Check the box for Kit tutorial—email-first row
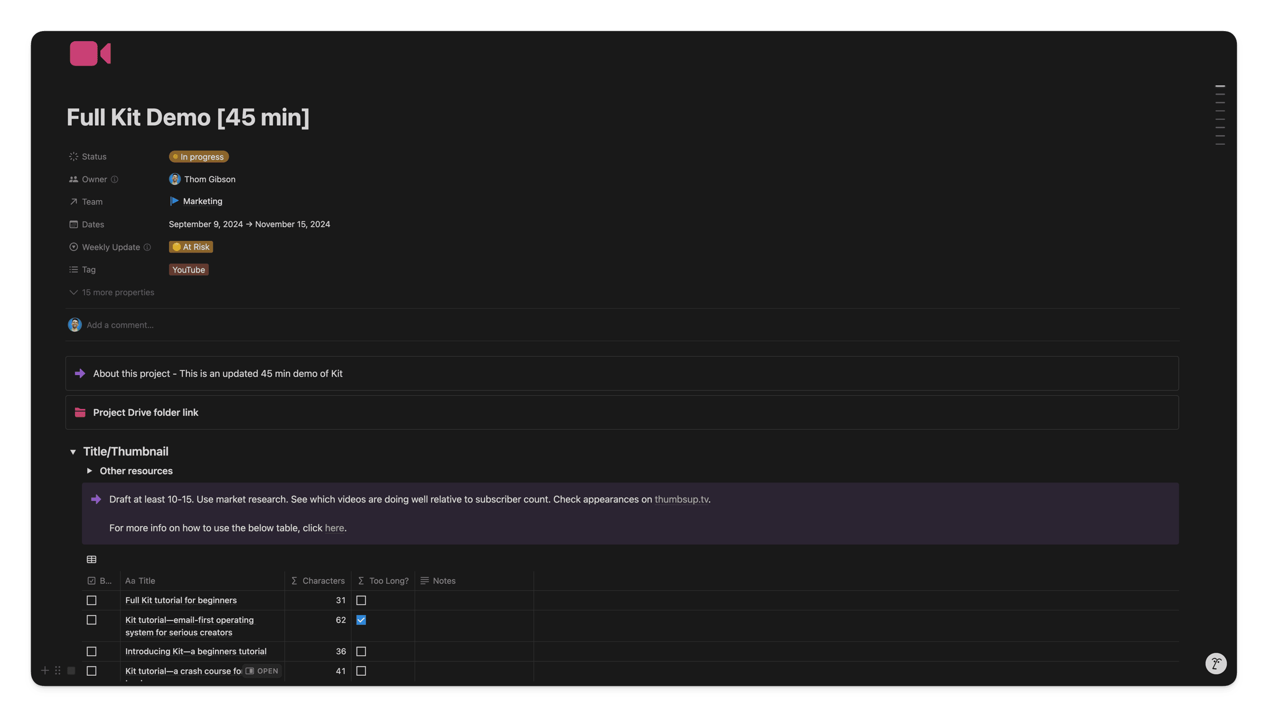The height and width of the screenshot is (717, 1268). point(91,620)
